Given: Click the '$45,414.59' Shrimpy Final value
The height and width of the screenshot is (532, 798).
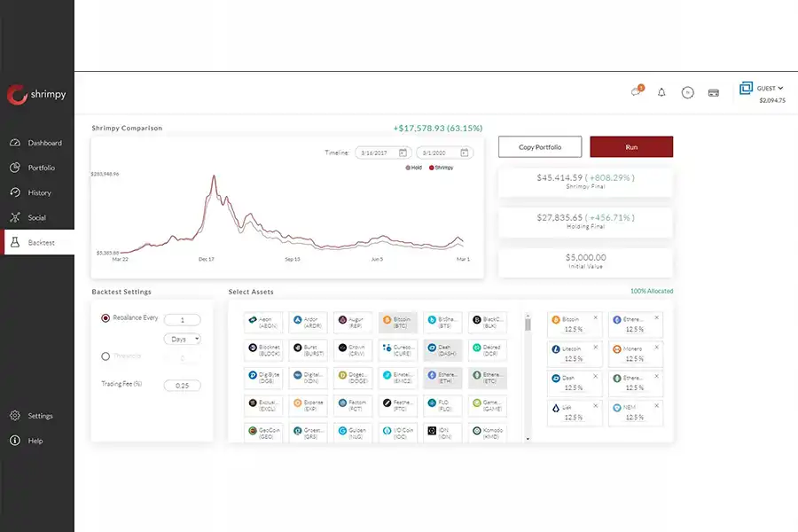Looking at the screenshot, I should click(559, 177).
